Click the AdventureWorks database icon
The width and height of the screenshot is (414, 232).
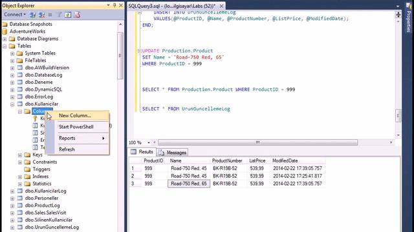[x=5, y=32]
